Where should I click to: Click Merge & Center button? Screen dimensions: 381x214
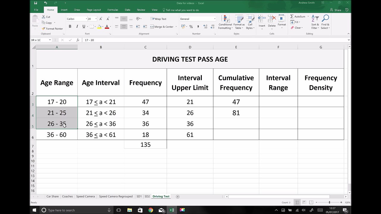click(162, 26)
